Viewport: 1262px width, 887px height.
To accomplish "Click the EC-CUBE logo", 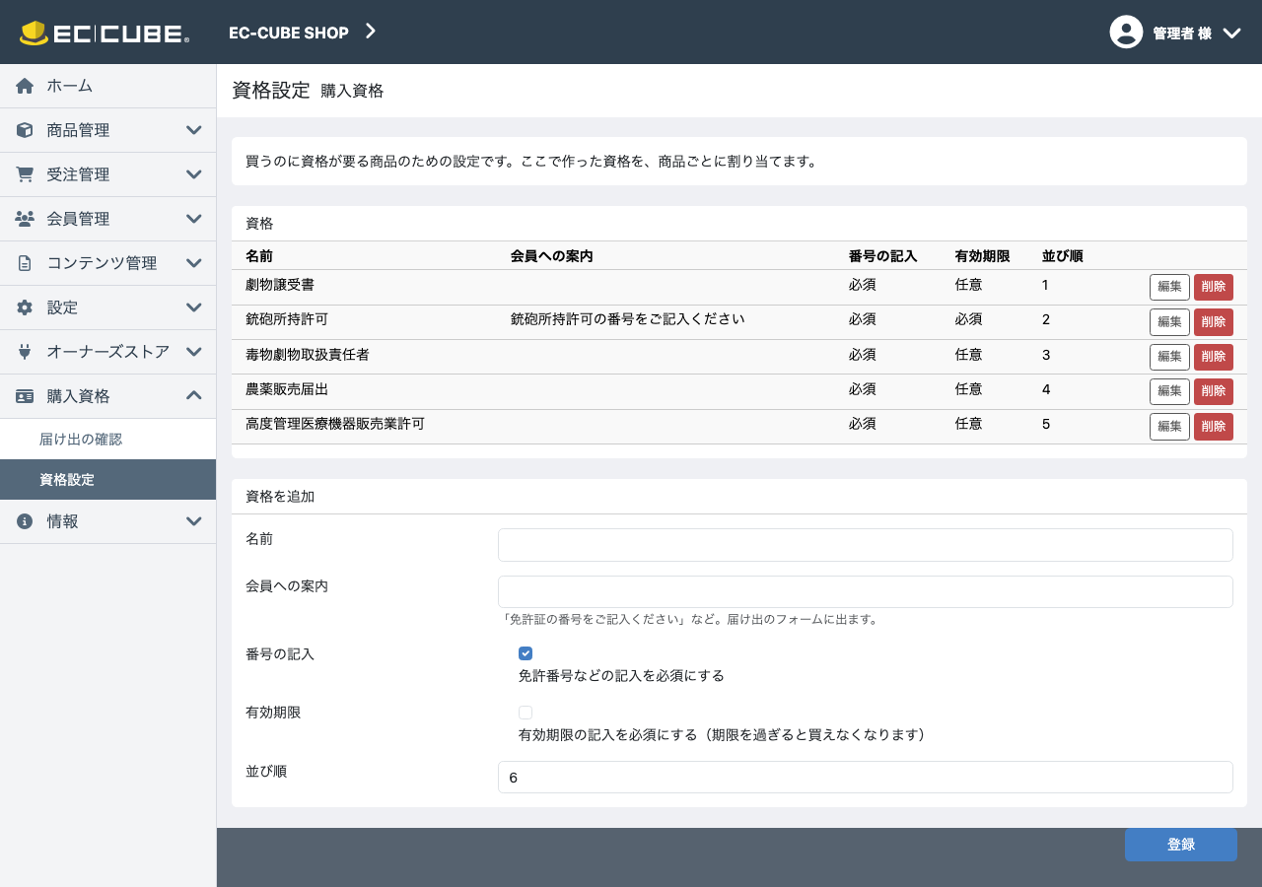I will click(x=105, y=33).
